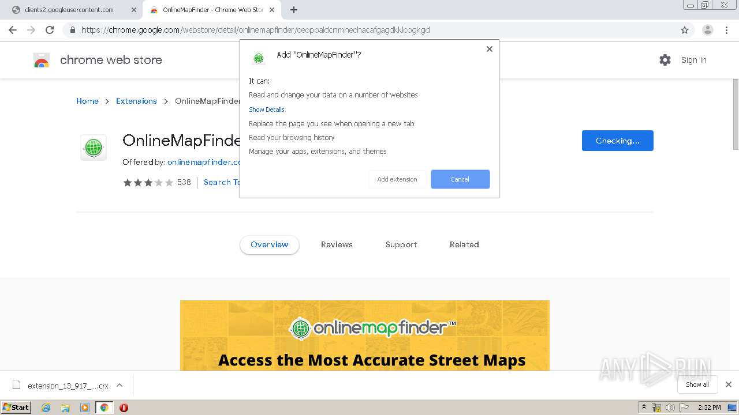Show hidden tray icons arrow

click(x=644, y=408)
